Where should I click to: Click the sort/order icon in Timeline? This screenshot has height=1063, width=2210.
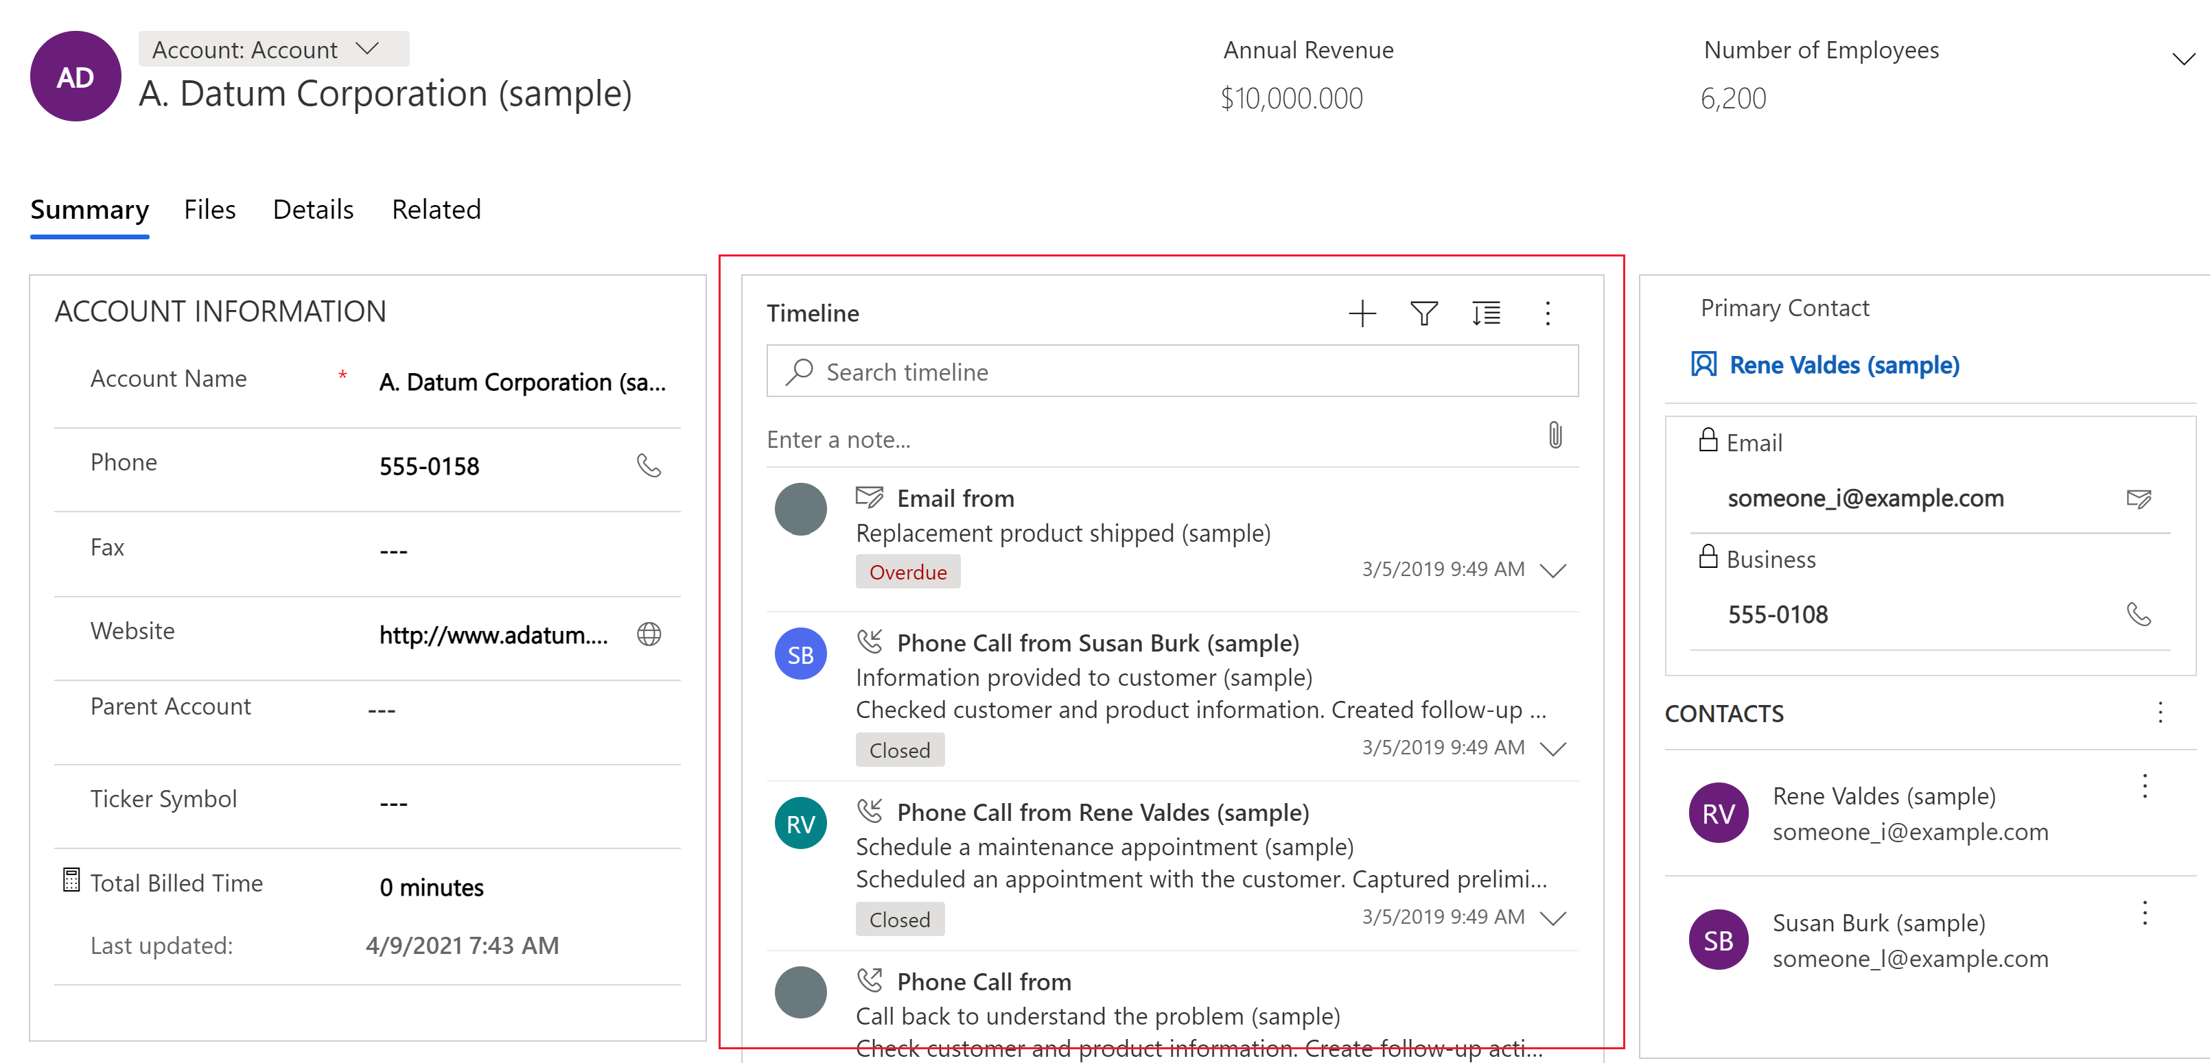tap(1484, 313)
